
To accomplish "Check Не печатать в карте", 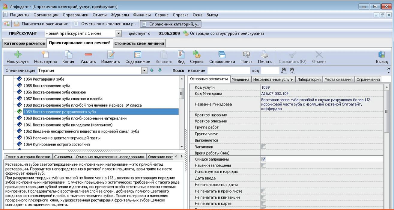I will (264, 203).
